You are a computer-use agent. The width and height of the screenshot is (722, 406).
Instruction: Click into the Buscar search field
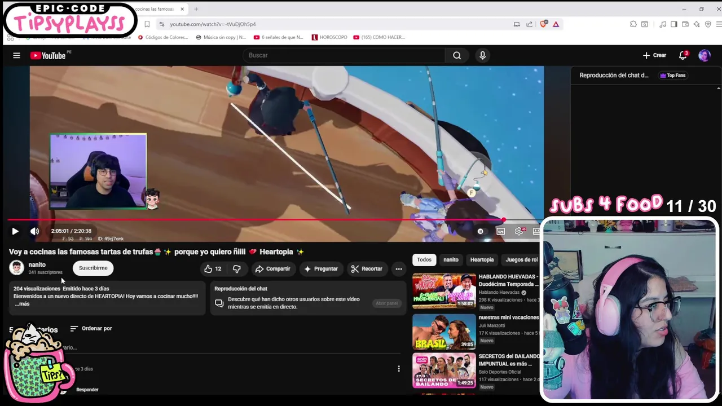(x=344, y=55)
